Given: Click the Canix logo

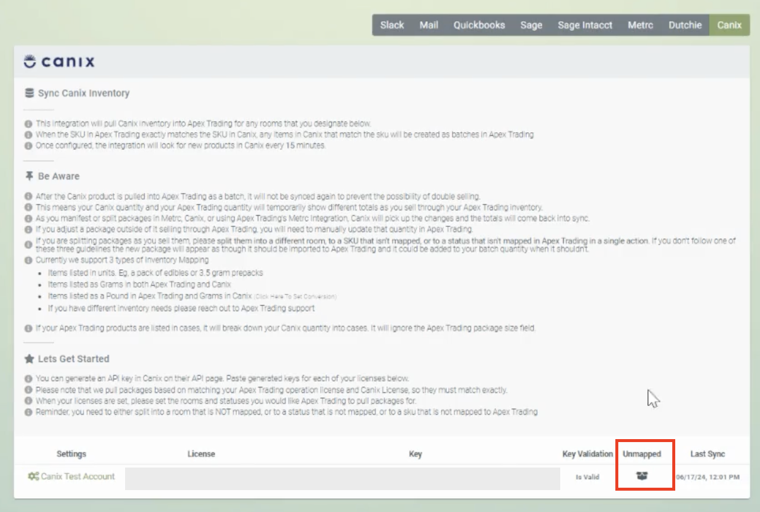Looking at the screenshot, I should pos(59,62).
